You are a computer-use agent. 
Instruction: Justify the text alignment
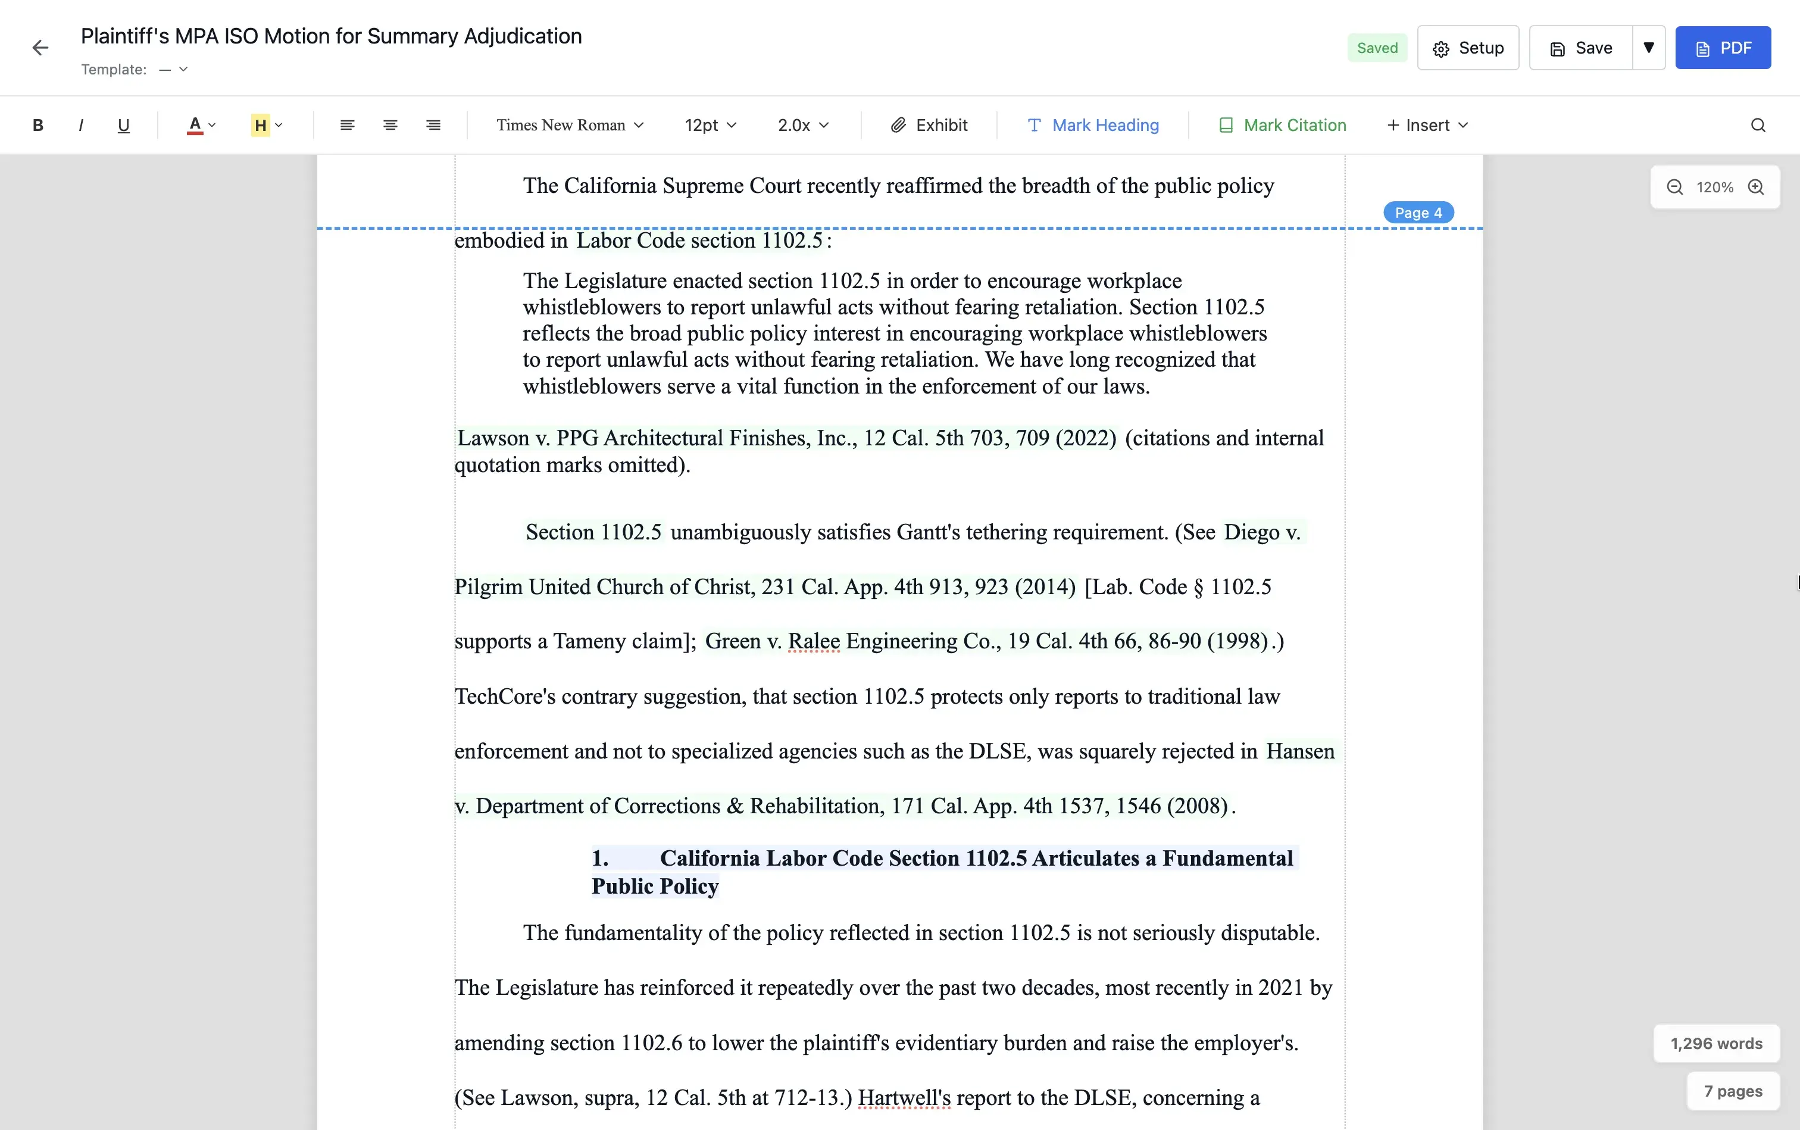[x=433, y=125]
